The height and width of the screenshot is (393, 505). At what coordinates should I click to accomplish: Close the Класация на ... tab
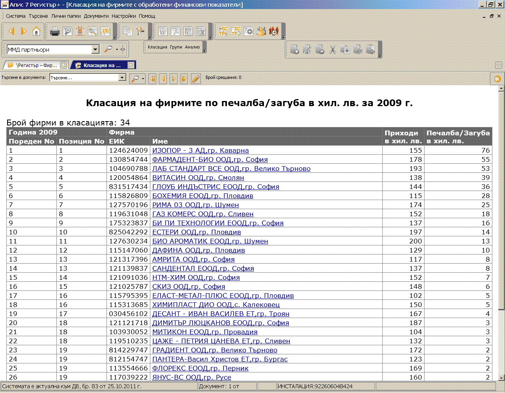pyautogui.click(x=131, y=65)
